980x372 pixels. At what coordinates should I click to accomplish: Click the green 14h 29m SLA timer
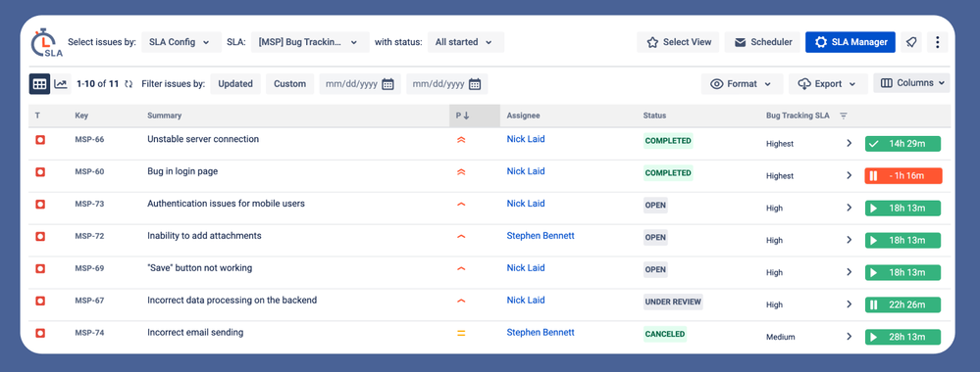click(x=903, y=144)
